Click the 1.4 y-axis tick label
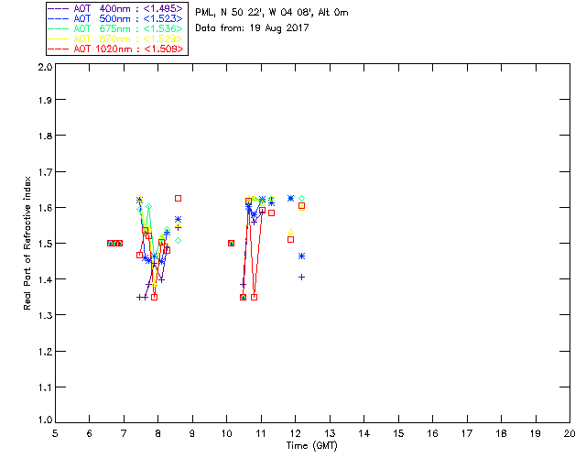586x469 pixels. [x=45, y=279]
